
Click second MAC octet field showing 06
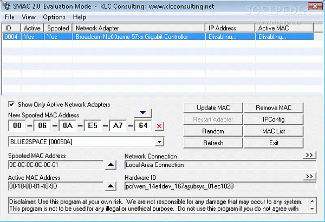pos(42,125)
